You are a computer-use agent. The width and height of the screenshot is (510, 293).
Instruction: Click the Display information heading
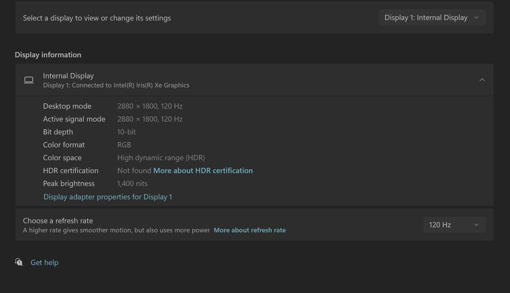(x=48, y=55)
